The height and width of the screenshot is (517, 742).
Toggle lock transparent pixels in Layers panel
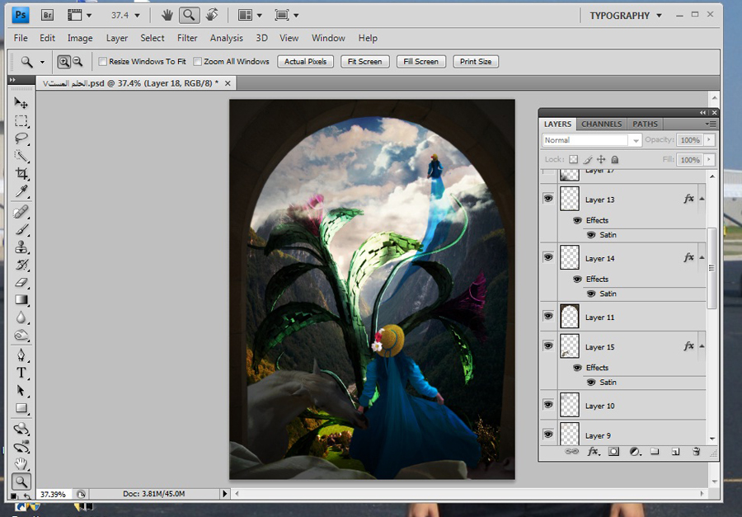pos(574,159)
